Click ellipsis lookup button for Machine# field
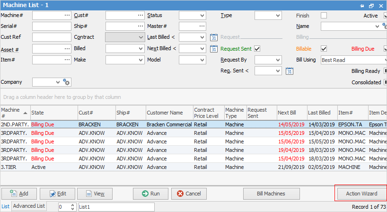This screenshot has width=387, height=212. pos(67,15)
